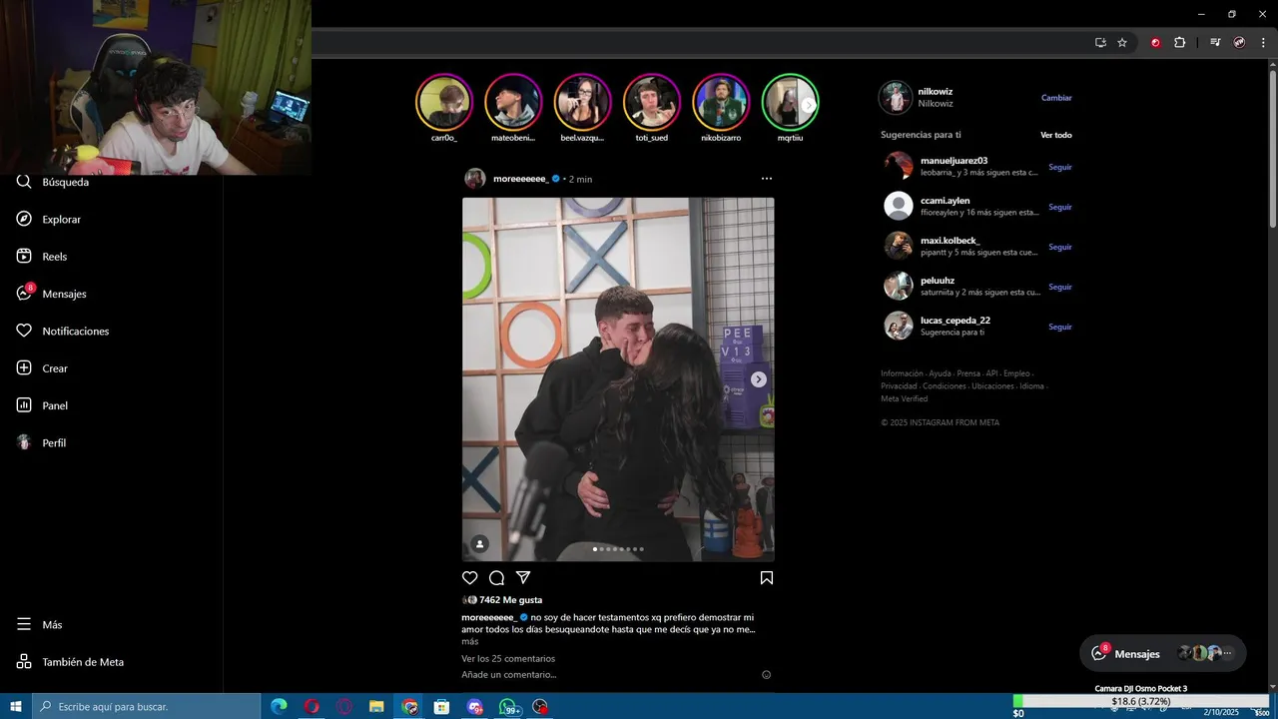Follow peluuhz with Seguir
The image size is (1278, 719).
(1060, 287)
